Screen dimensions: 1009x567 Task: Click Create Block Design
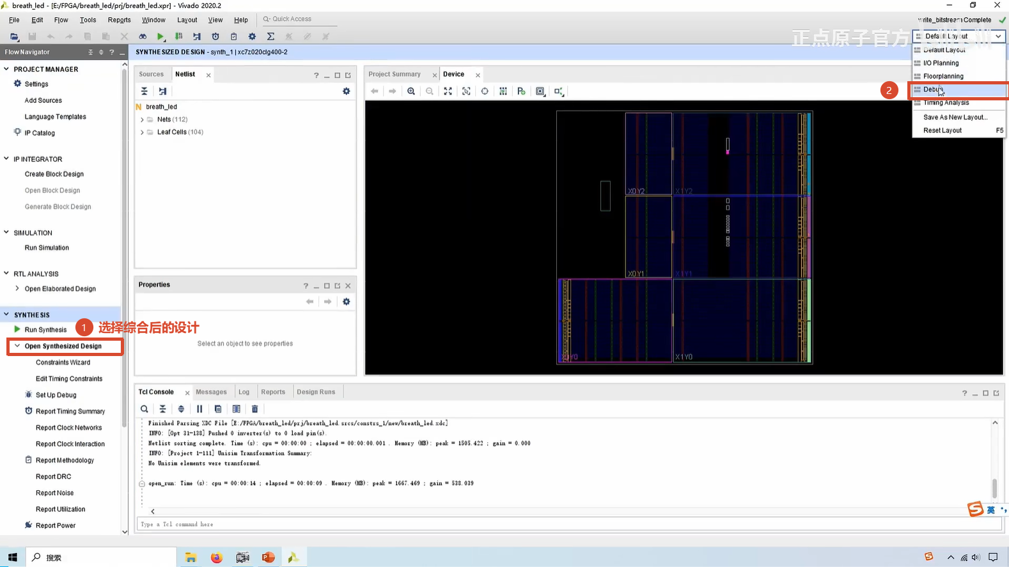[x=54, y=174]
